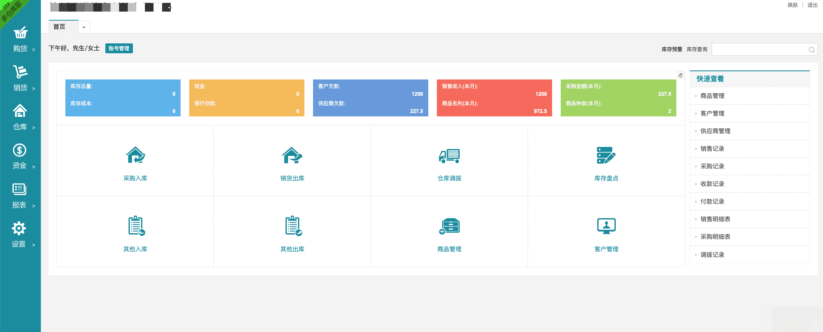The image size is (823, 332).
Task: Click the 仓库调拨 label text
Action: (x=449, y=178)
